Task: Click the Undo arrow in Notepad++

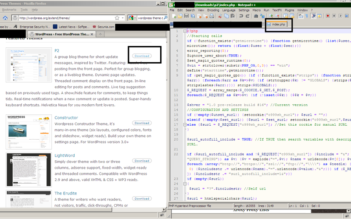Action: click(241, 16)
